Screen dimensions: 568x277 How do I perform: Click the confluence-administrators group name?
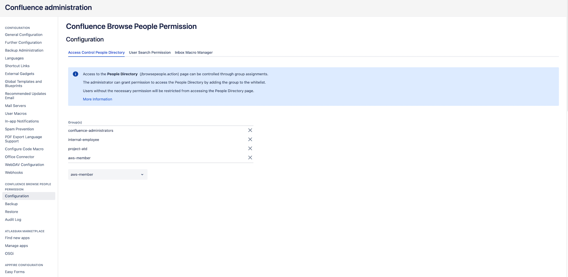[x=91, y=130]
